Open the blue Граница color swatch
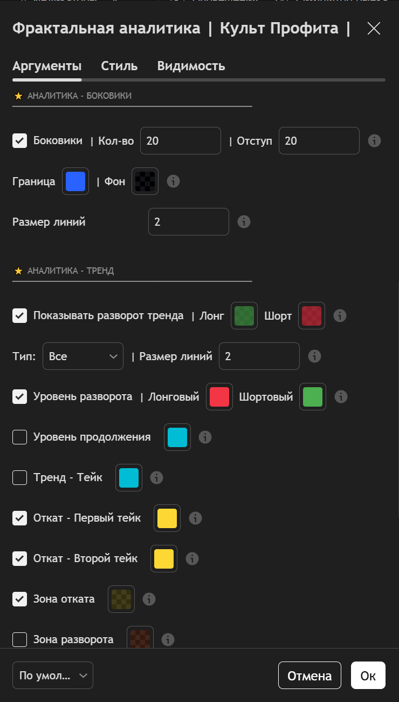The image size is (399, 702). click(75, 181)
